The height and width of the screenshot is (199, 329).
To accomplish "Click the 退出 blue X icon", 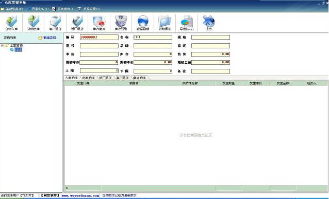I will coord(208,23).
